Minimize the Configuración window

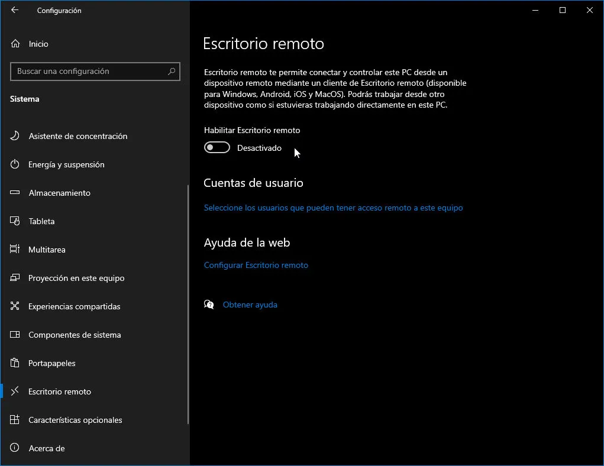point(535,11)
